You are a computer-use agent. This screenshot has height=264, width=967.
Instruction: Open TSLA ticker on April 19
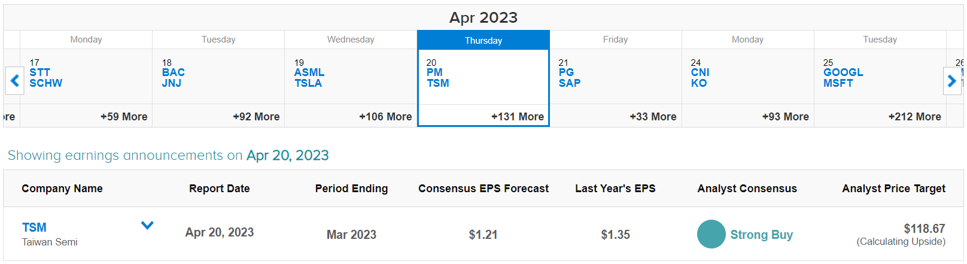click(x=308, y=83)
